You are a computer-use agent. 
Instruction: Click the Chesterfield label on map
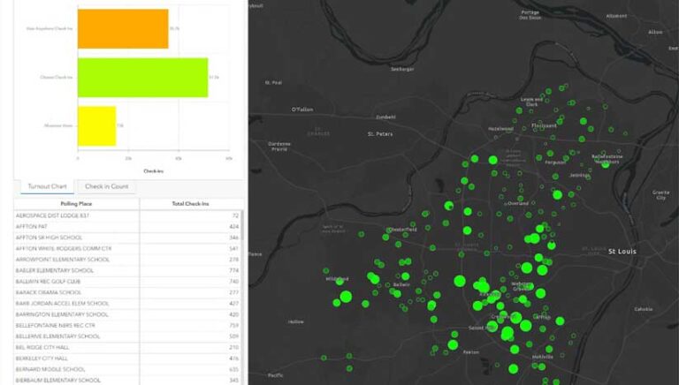point(403,230)
